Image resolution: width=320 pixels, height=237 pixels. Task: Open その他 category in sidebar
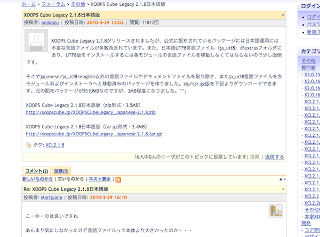[x=308, y=61]
